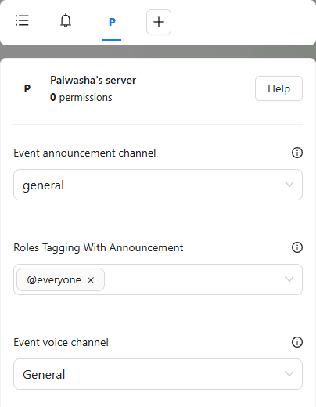Click the 0 permissions text
Screen dimensions: 316x407
[x=81, y=97]
